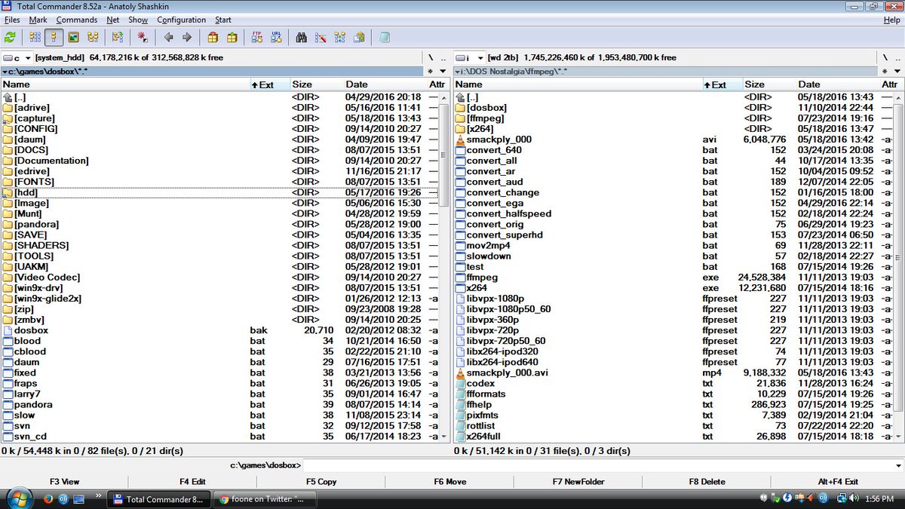Click the command line input field
The width and height of the screenshot is (905, 509).
click(x=598, y=466)
